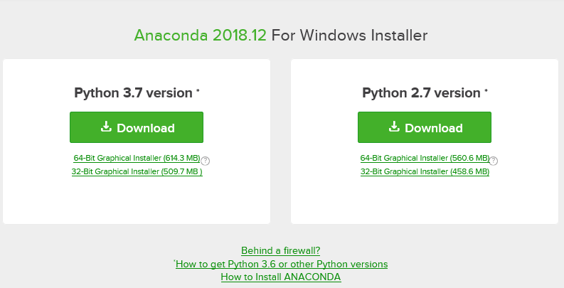Click the download arrow icon under Python 2.7
Viewport: 564px width, 288px height.
click(394, 127)
